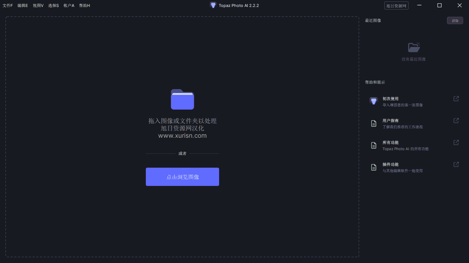Open the 帮助H menu
The width and height of the screenshot is (469, 263).
pyautogui.click(x=84, y=5)
